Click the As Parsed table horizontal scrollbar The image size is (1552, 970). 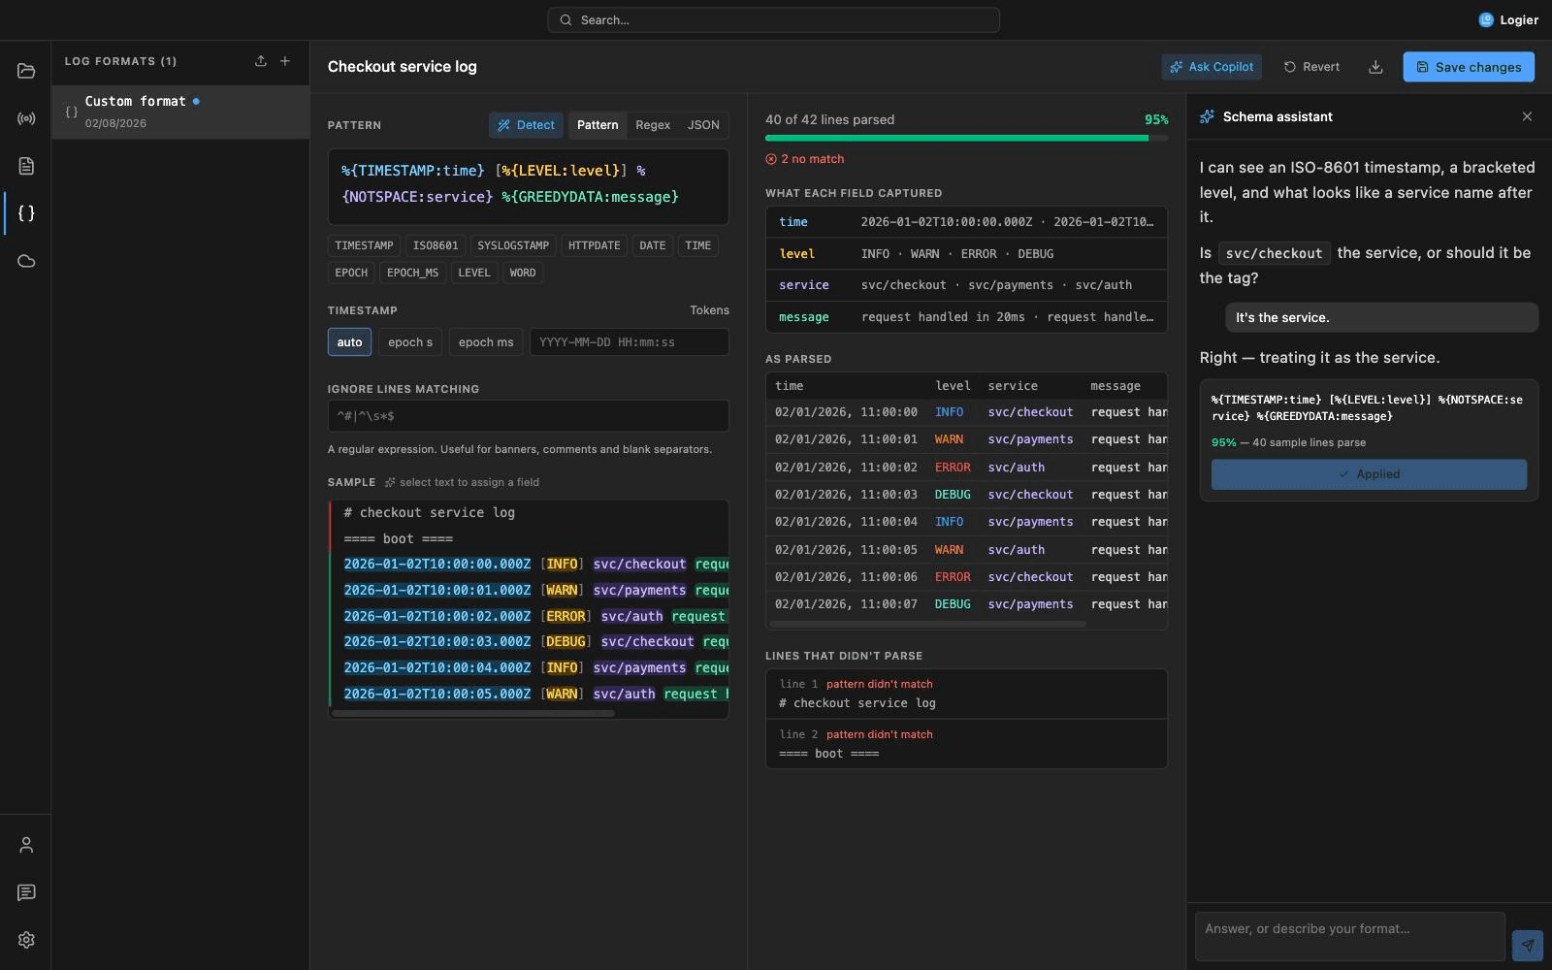[x=927, y=624]
